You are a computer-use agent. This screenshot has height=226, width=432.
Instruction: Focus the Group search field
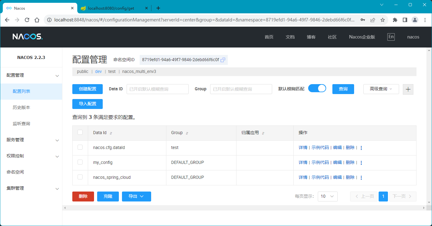pyautogui.click(x=241, y=89)
